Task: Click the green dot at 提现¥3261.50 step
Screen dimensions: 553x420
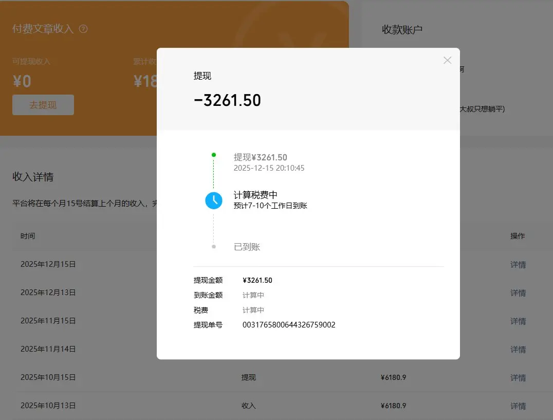Action: click(214, 155)
